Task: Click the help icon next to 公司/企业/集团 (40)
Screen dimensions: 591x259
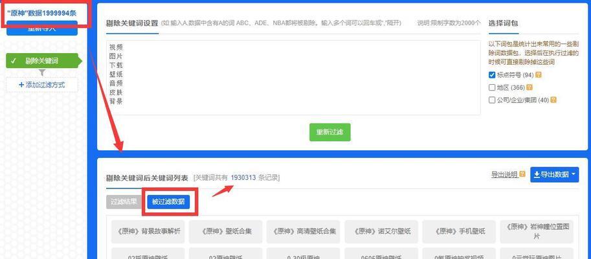Action: (553, 100)
